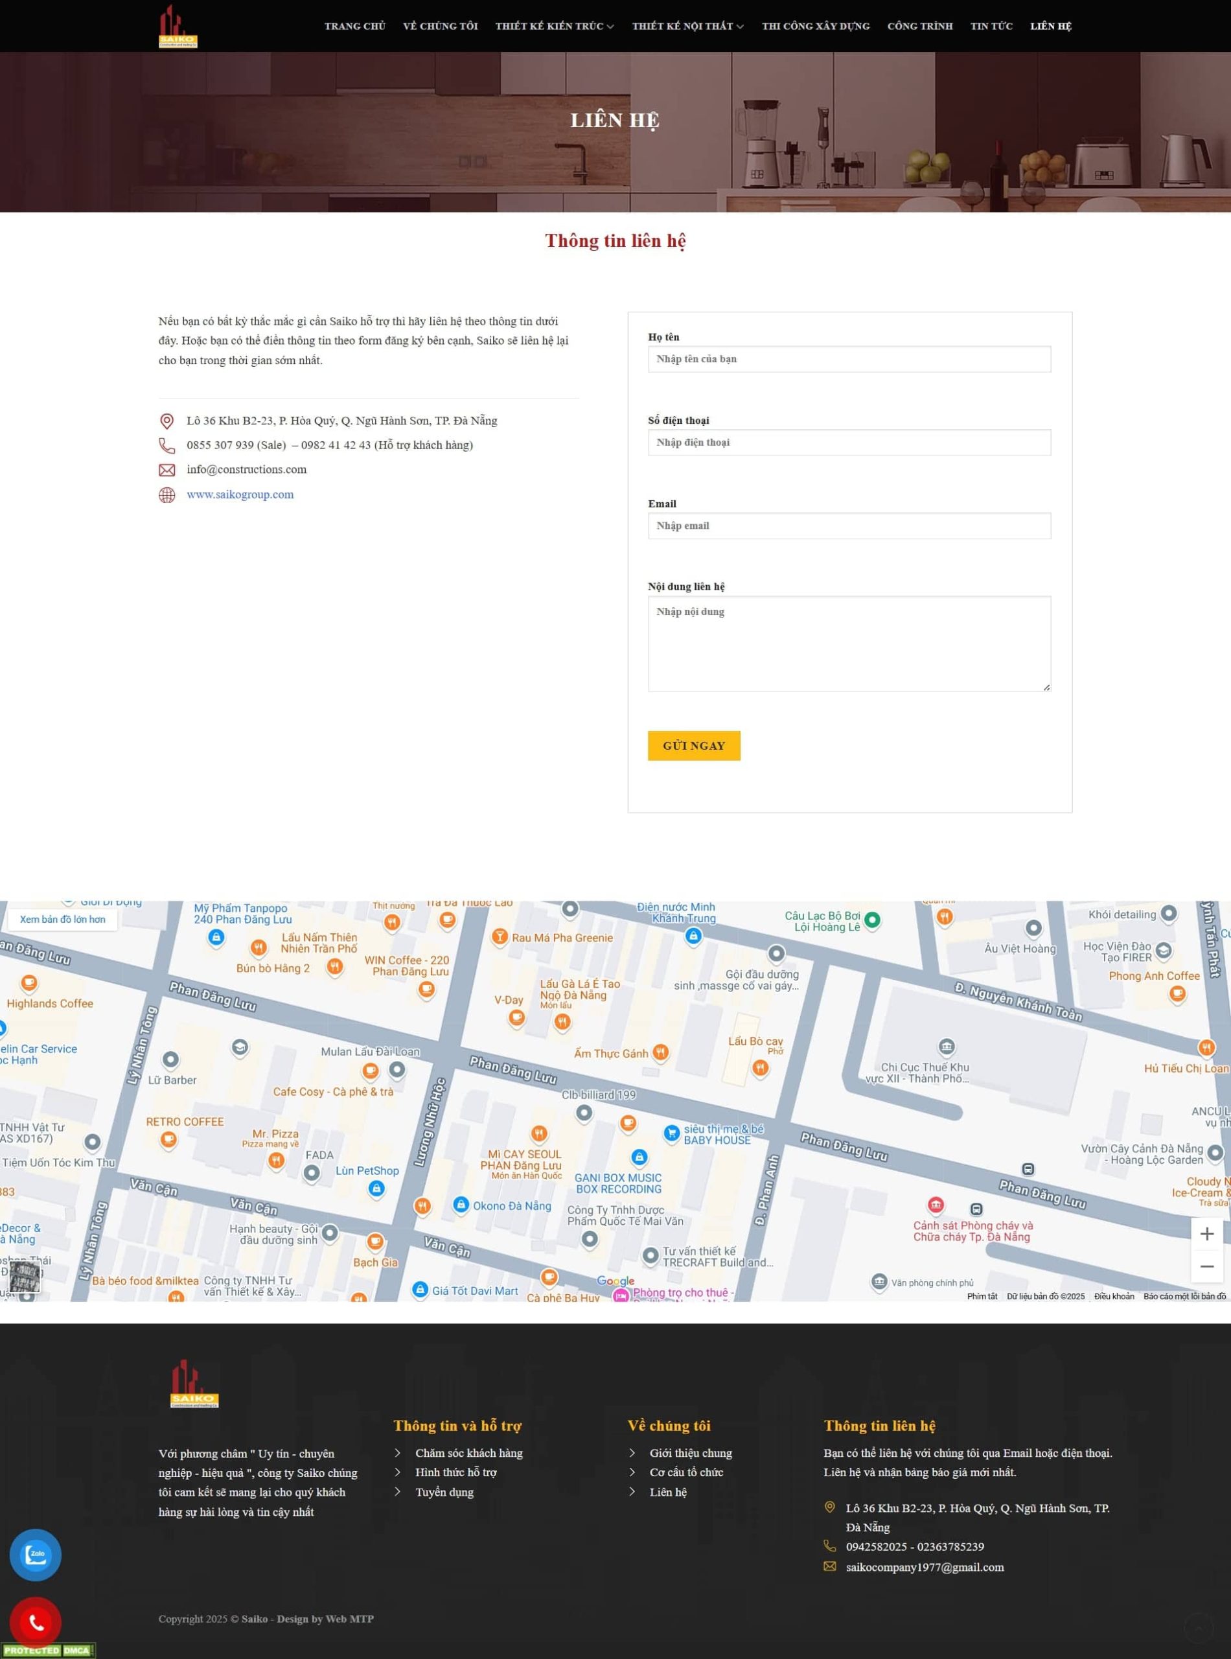This screenshot has width=1231, height=1659.
Task: Open the Tuyển dụng footer link
Action: [x=444, y=1492]
